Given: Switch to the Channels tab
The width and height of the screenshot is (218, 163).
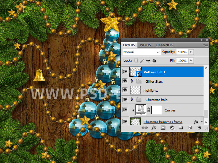Looking at the screenshot, I should coord(164,45).
